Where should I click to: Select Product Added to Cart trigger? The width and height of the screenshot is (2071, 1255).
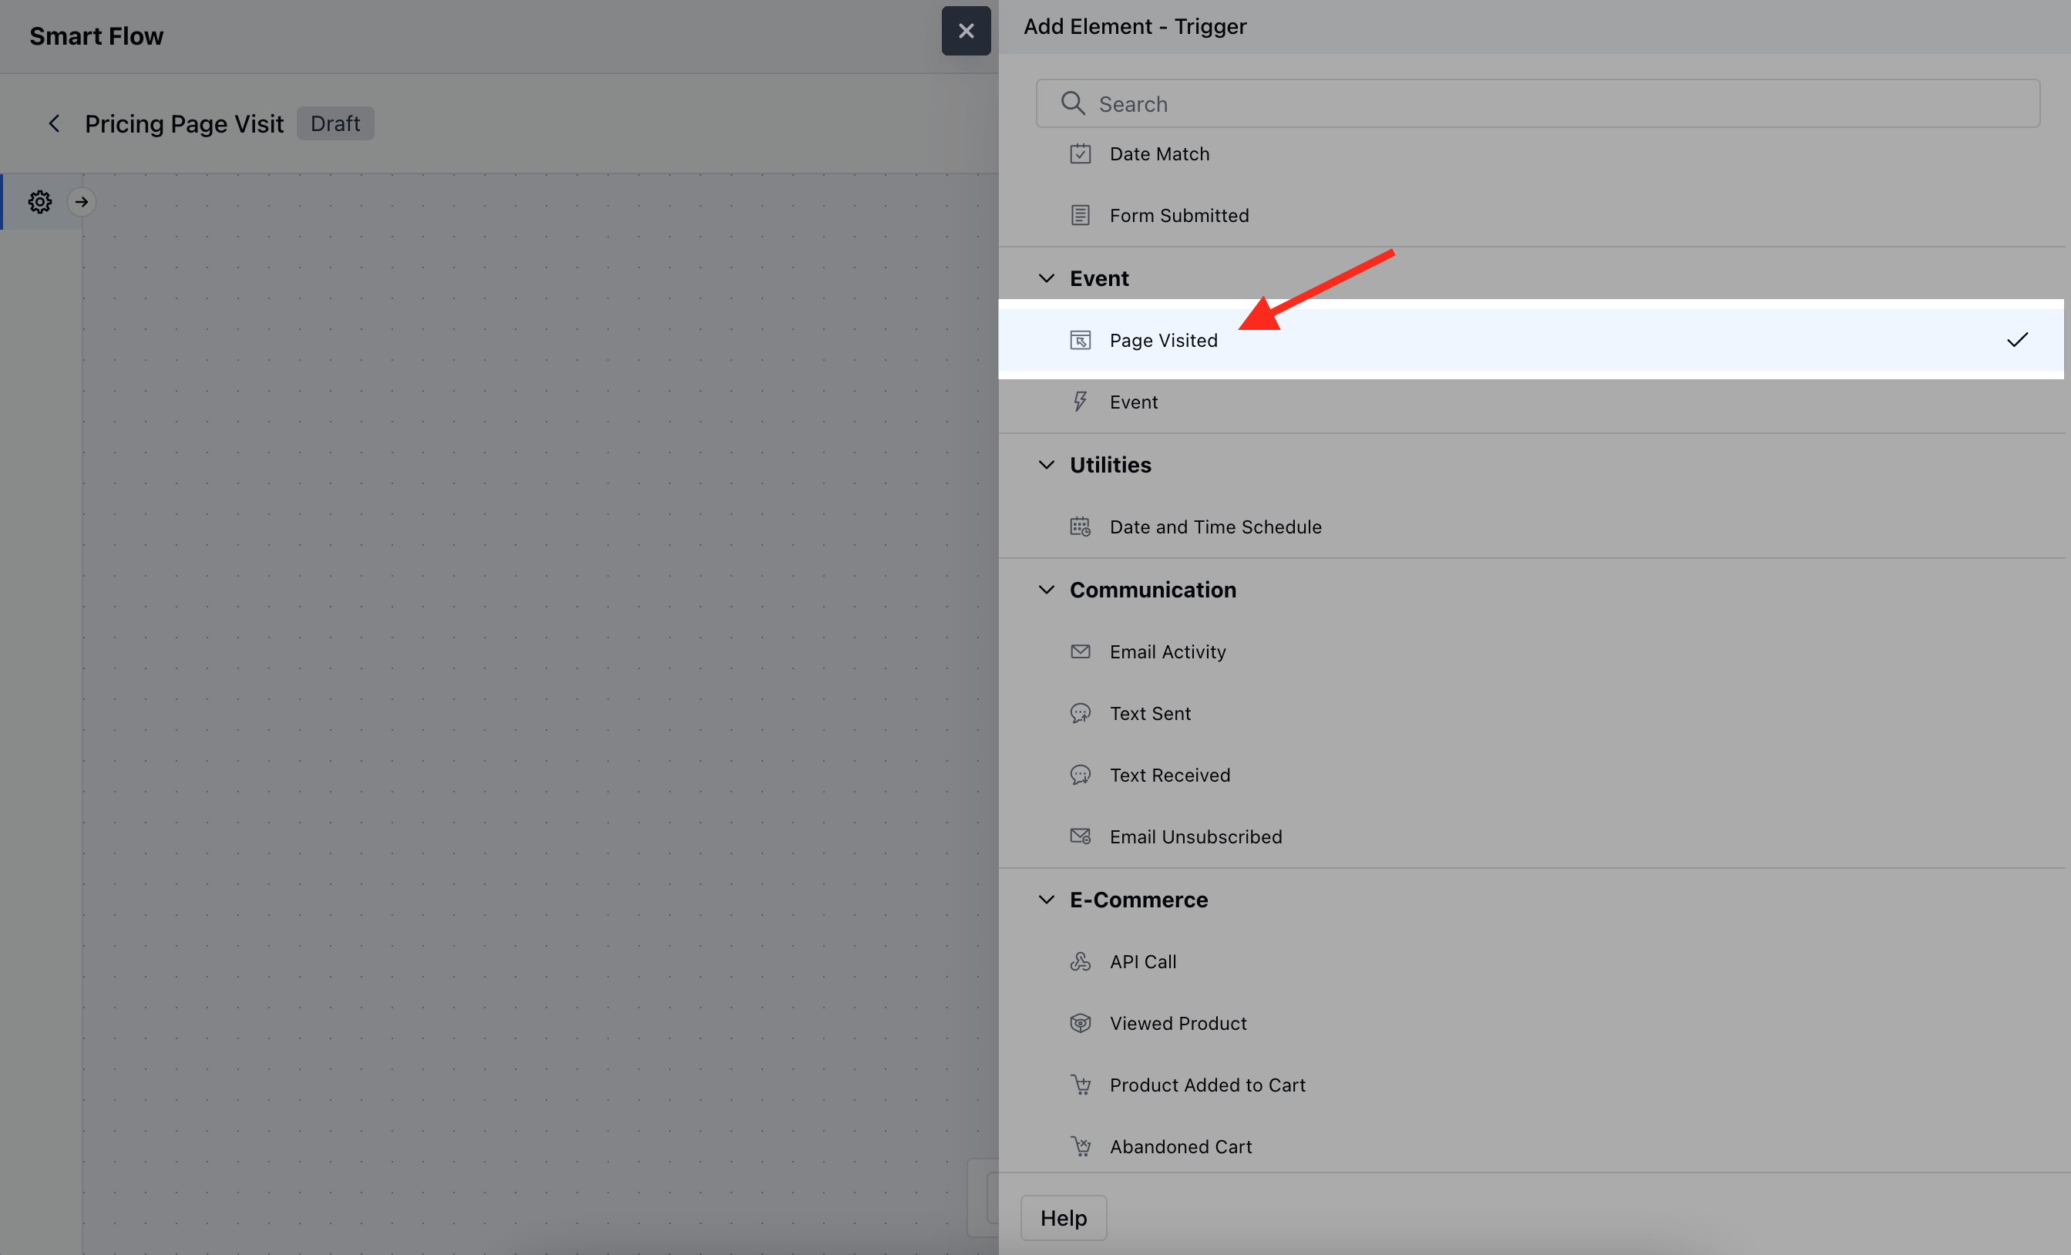(1207, 1085)
